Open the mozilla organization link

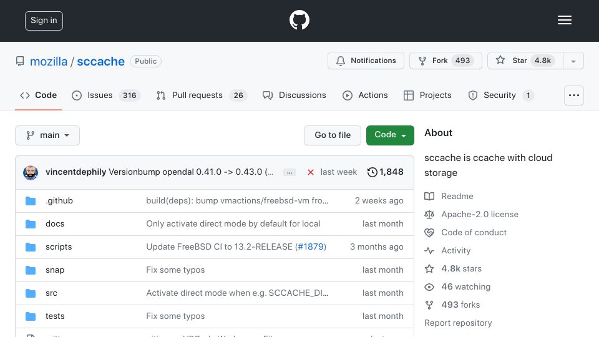coord(49,61)
